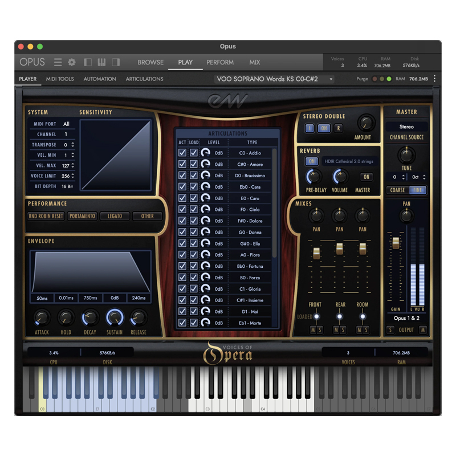Click the Reverb Pre-Delay knob
The height and width of the screenshot is (456, 456).
click(x=314, y=177)
